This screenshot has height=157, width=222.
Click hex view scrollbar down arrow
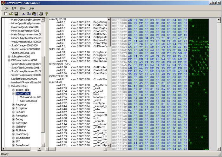point(219,149)
